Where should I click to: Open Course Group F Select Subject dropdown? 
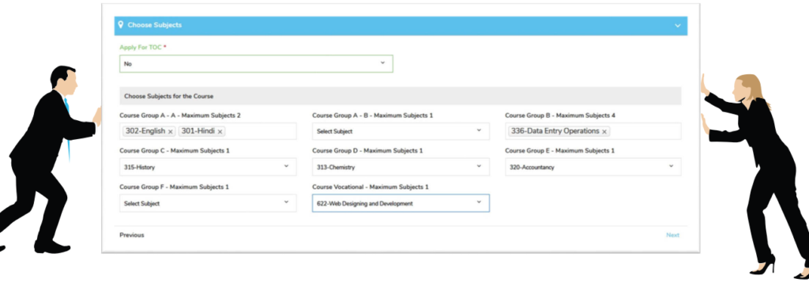pyautogui.click(x=208, y=203)
